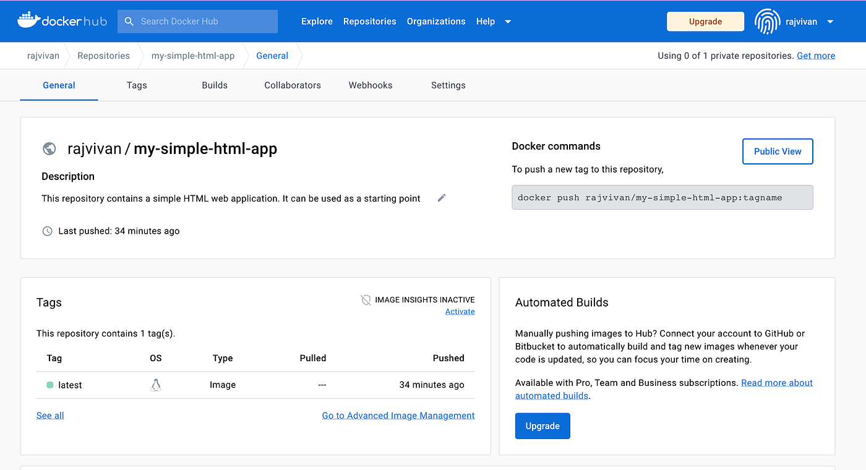Screen dimensions: 866x470
Task: Click General in the breadcrumb
Action: coord(272,56)
